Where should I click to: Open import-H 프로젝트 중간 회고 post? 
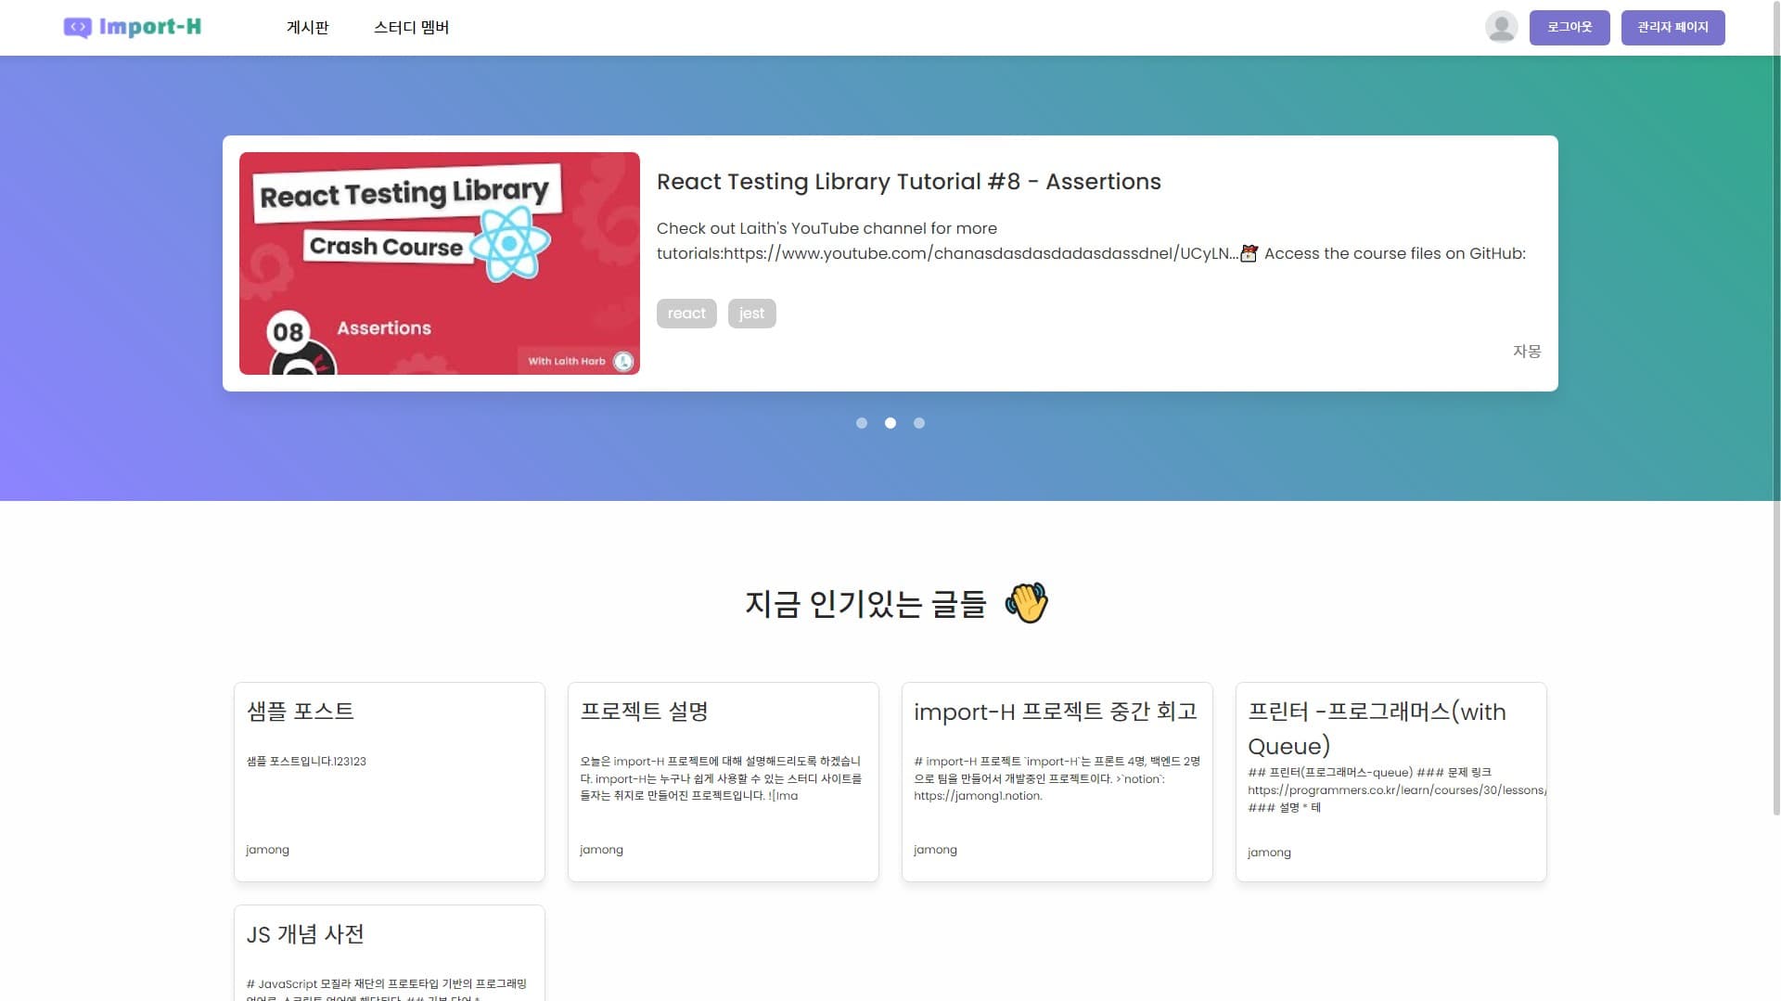[1057, 781]
